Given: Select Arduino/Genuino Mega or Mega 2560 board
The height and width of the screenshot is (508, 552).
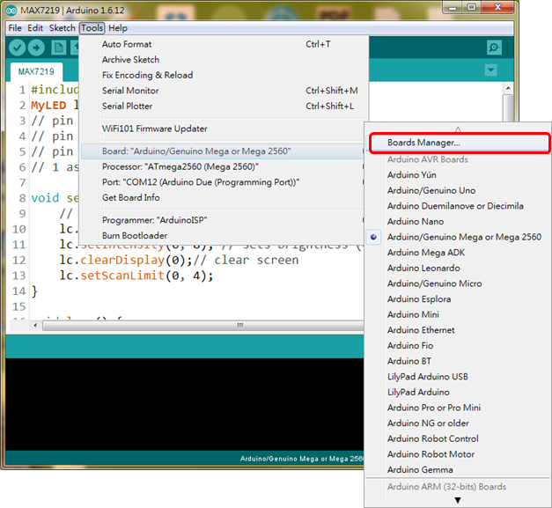Looking at the screenshot, I should (x=458, y=238).
